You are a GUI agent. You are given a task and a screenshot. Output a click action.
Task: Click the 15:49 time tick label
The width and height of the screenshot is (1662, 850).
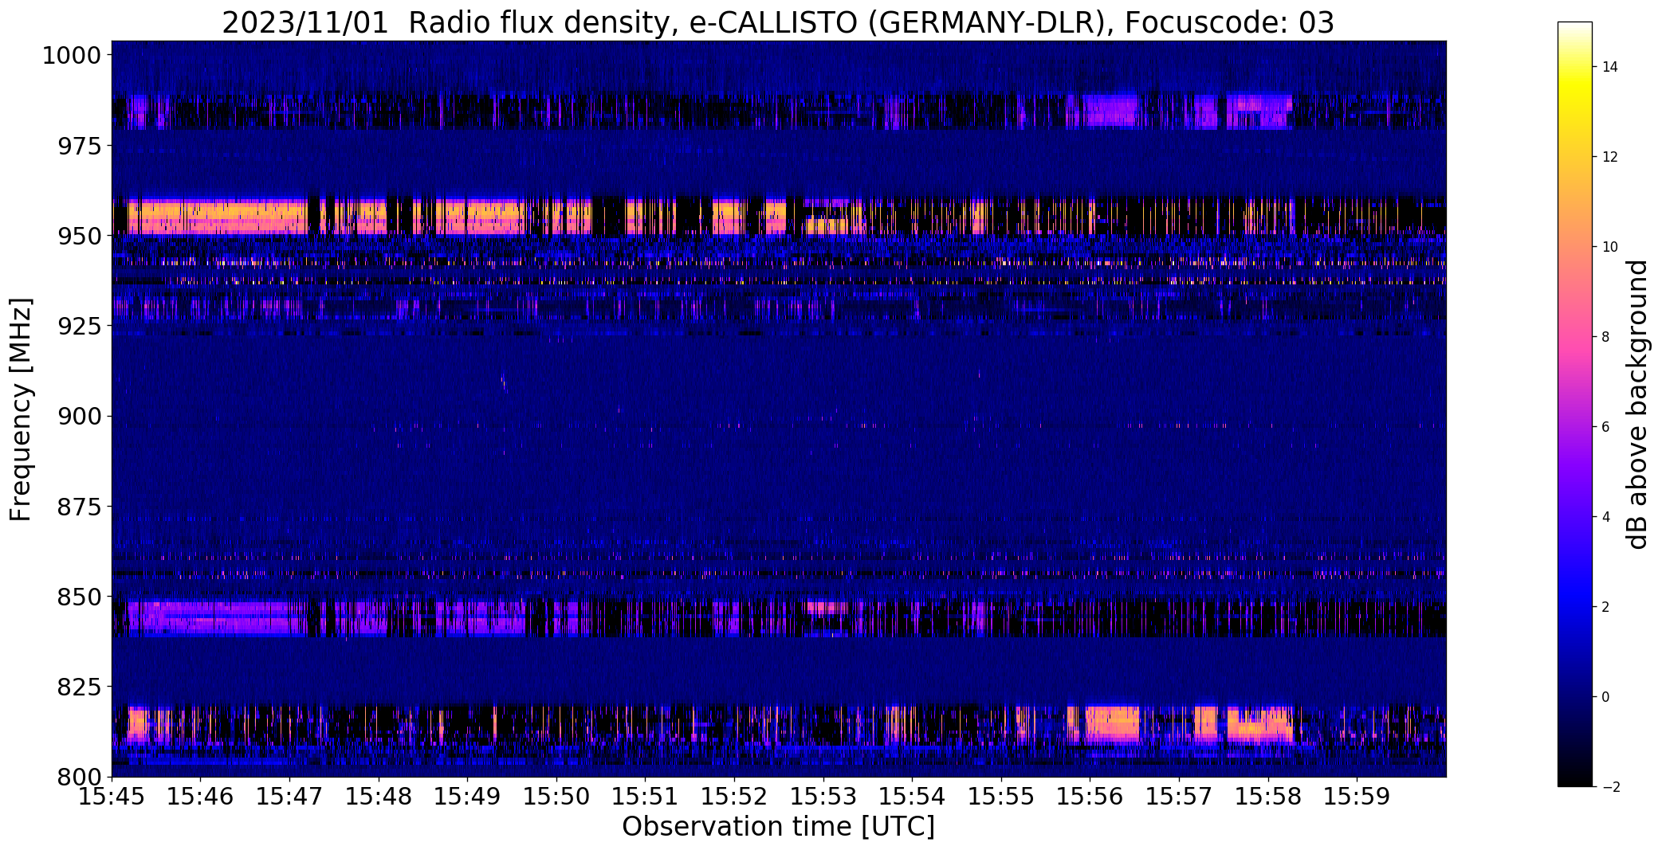tap(467, 796)
